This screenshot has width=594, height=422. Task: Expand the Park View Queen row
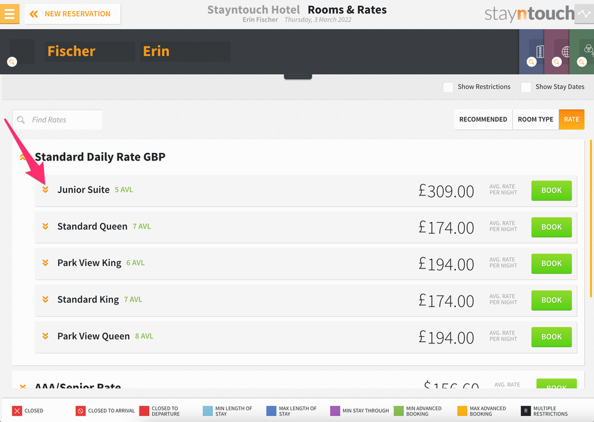click(45, 336)
